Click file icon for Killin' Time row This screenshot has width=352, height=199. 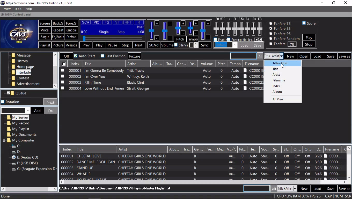(x=245, y=82)
